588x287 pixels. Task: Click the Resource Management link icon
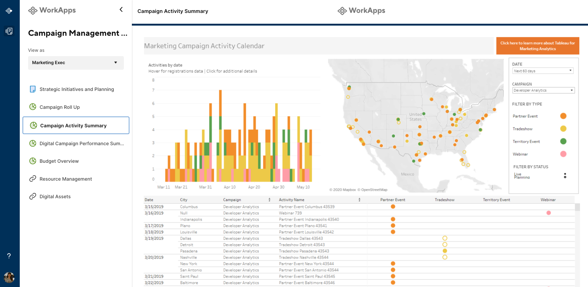pos(33,179)
